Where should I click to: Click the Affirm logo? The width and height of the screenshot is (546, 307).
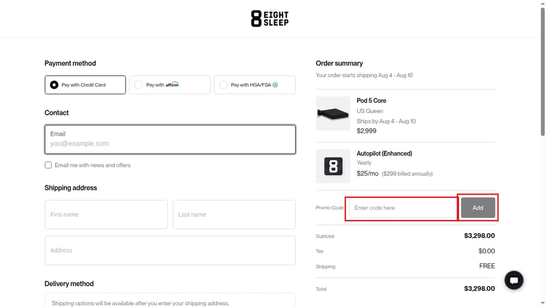click(x=172, y=85)
